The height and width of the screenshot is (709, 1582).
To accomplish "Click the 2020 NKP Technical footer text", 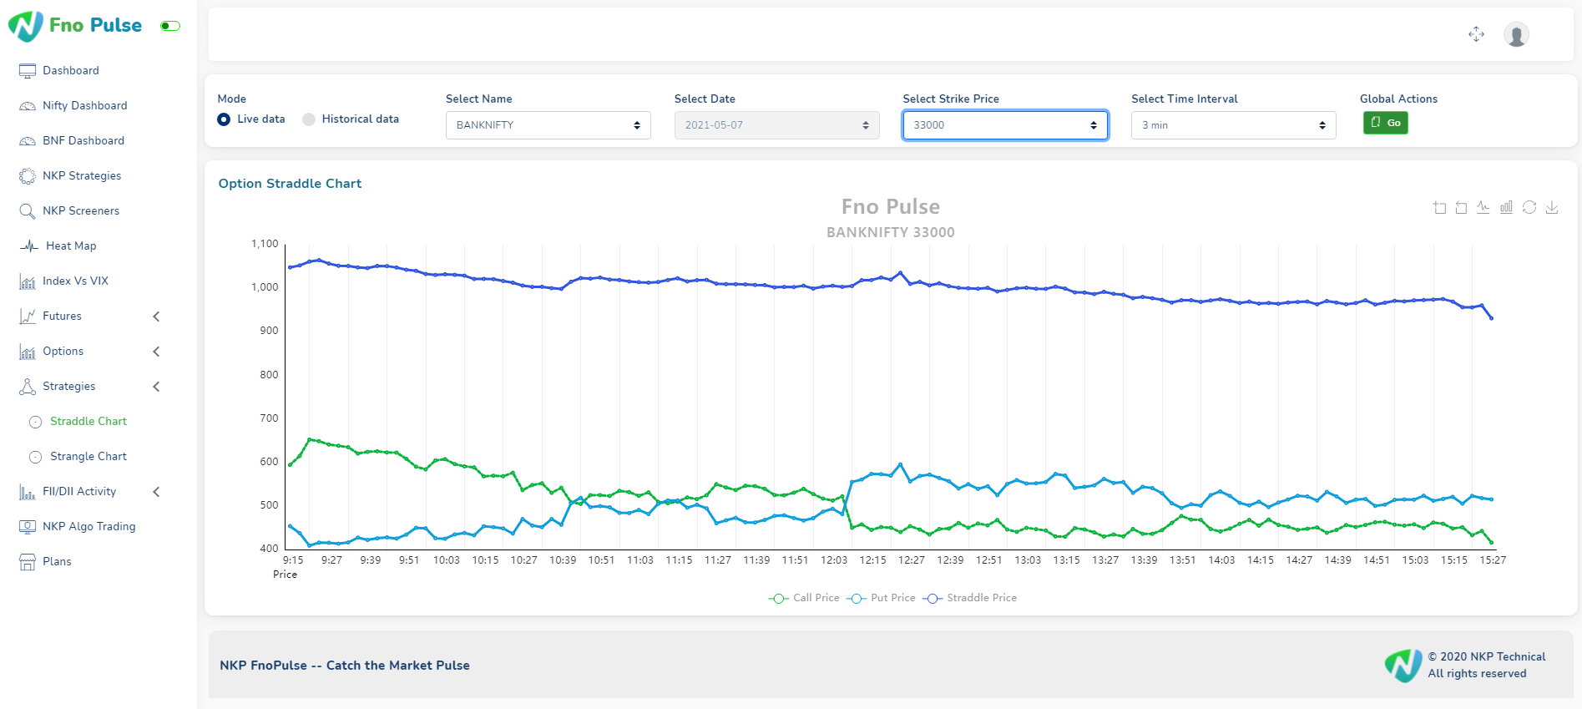I will tap(1487, 657).
